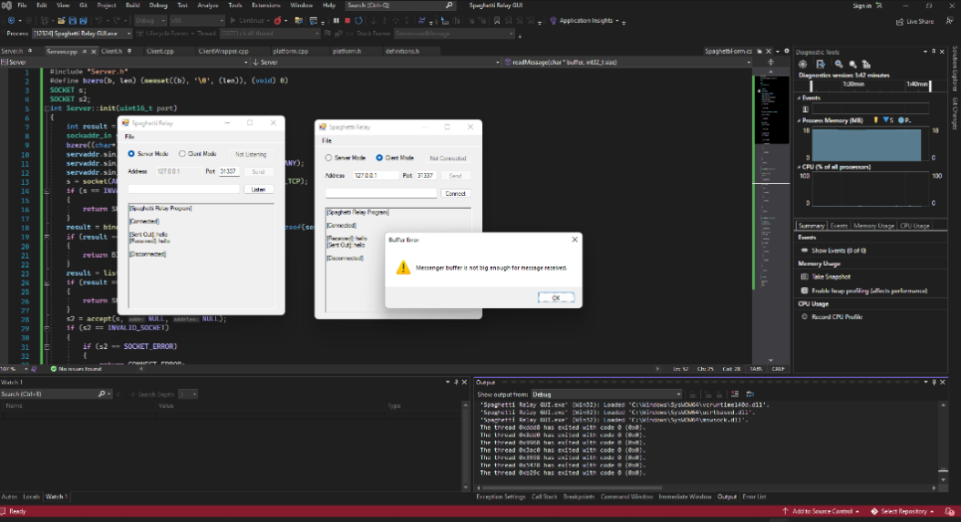Click the code minimap scrollbar
Viewport: 961px width, 522px height.
(x=771, y=214)
